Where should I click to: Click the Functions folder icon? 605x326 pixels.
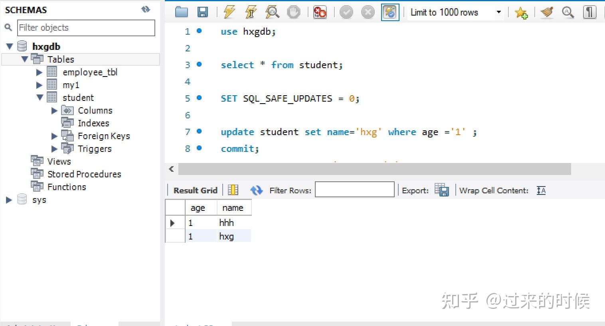tap(37, 187)
